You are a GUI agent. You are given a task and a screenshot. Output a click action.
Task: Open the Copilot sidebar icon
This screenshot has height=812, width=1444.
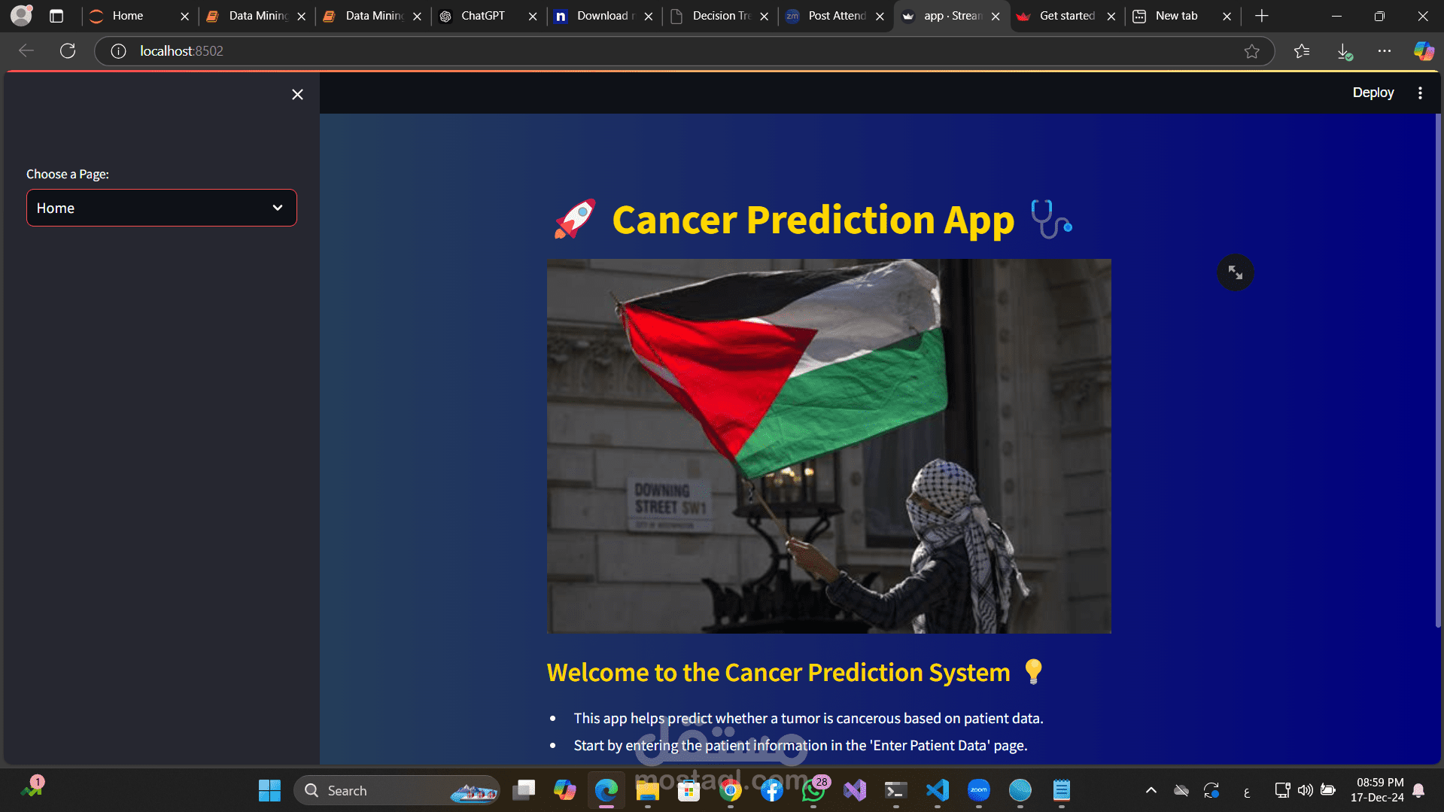click(1424, 51)
